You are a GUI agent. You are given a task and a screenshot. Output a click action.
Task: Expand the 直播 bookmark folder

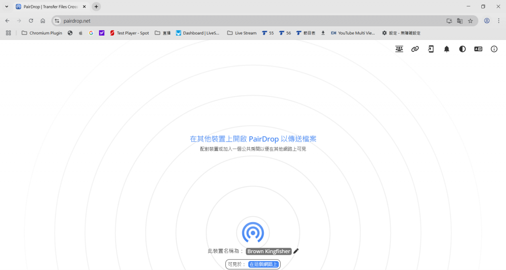pos(163,33)
